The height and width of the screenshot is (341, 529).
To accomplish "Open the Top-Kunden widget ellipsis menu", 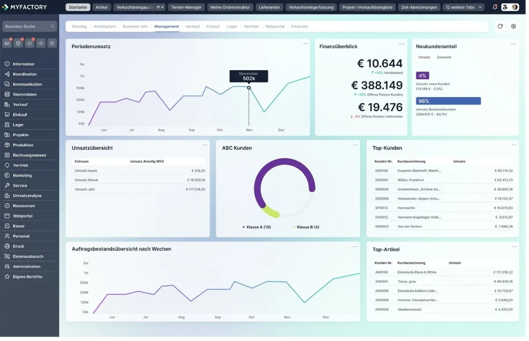I will tap(513, 145).
